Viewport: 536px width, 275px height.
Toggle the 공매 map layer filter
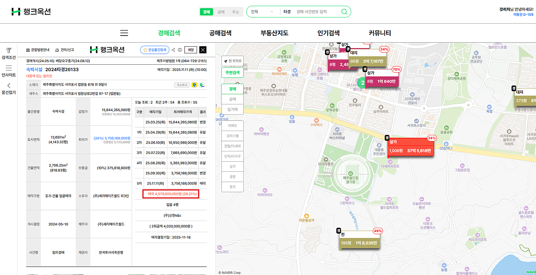coord(232,99)
